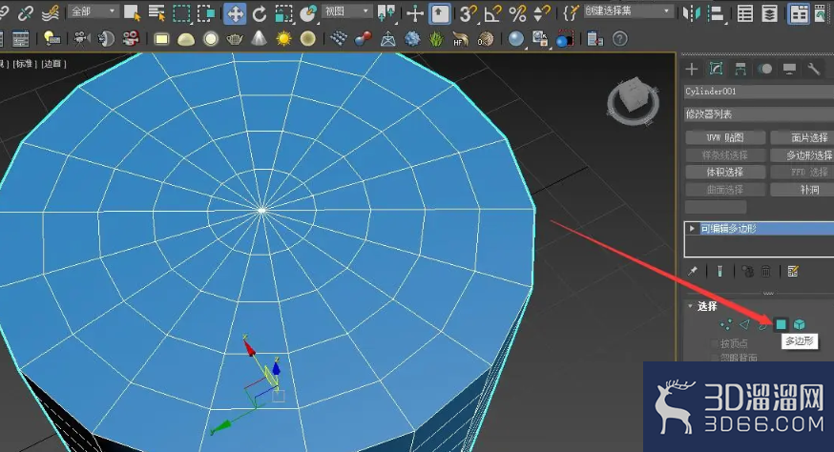Click the blue and red molecule icon
This screenshot has width=834, height=452.
coord(363,39)
